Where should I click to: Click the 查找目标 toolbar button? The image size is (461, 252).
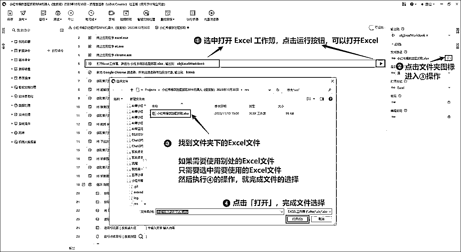pyautogui.click(x=167, y=15)
